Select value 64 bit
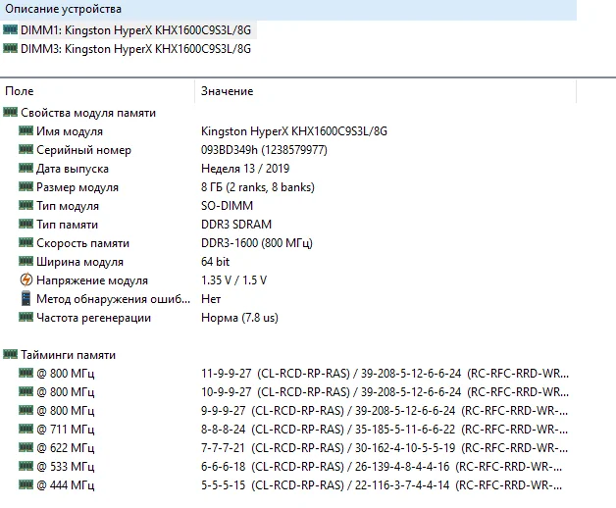This screenshot has height=508, width=616. (x=215, y=262)
